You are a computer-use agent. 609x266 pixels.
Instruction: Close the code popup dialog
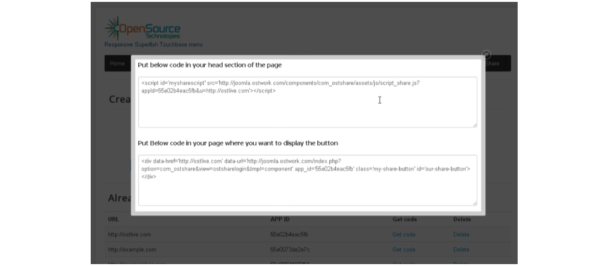tap(487, 55)
